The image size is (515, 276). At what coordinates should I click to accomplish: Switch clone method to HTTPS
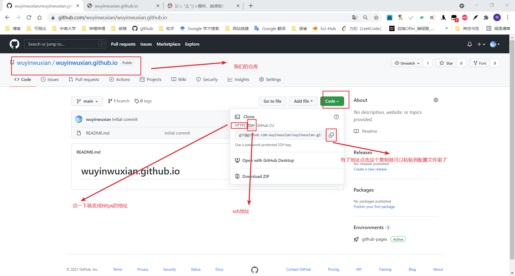click(x=240, y=125)
